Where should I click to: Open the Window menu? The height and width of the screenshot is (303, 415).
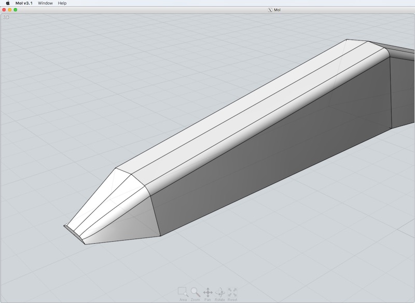(45, 3)
